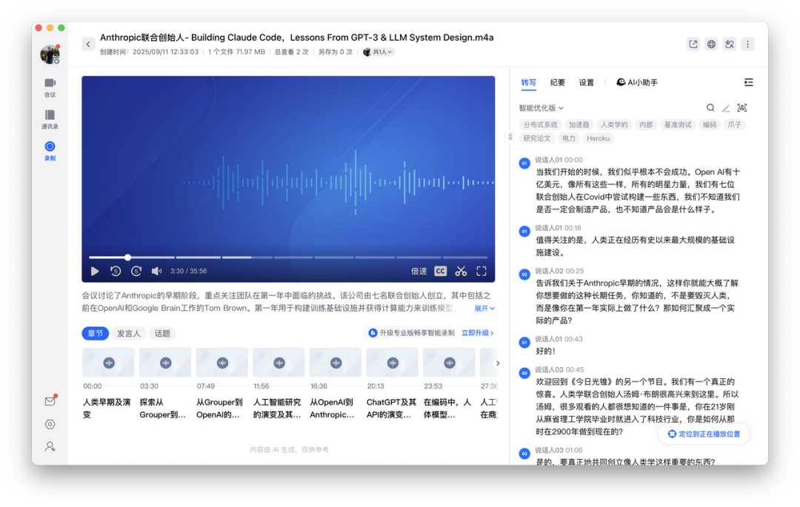Select the 发言人 tab
This screenshot has width=800, height=507.
pos(129,334)
